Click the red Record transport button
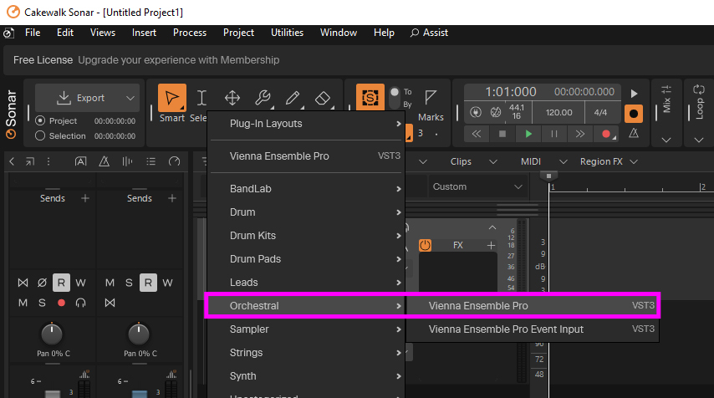Viewport: 714px width, 398px height. click(x=606, y=134)
